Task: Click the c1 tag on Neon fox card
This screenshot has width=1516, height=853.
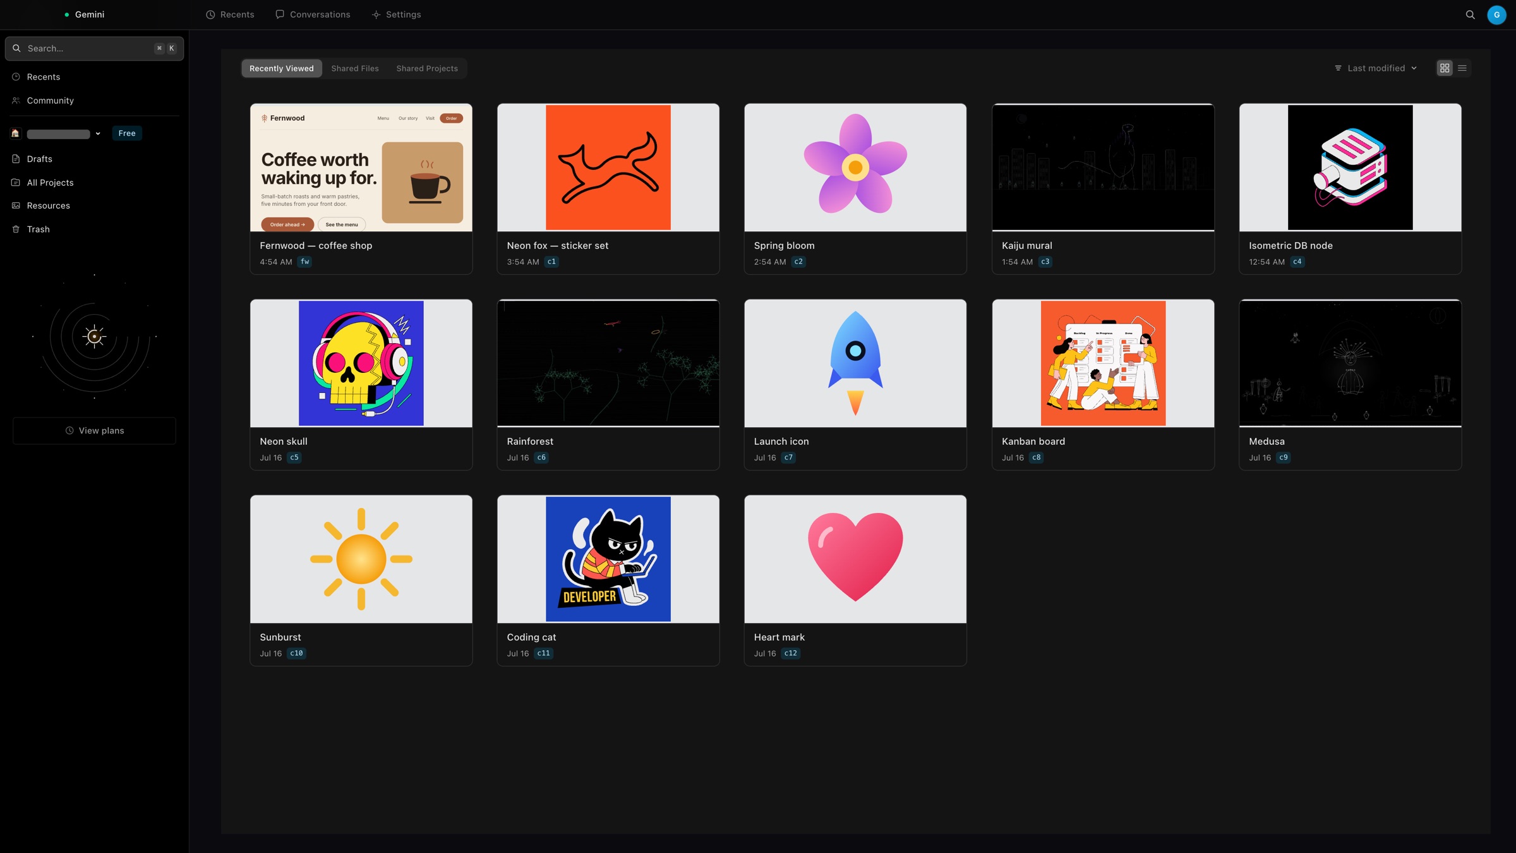Action: point(551,262)
